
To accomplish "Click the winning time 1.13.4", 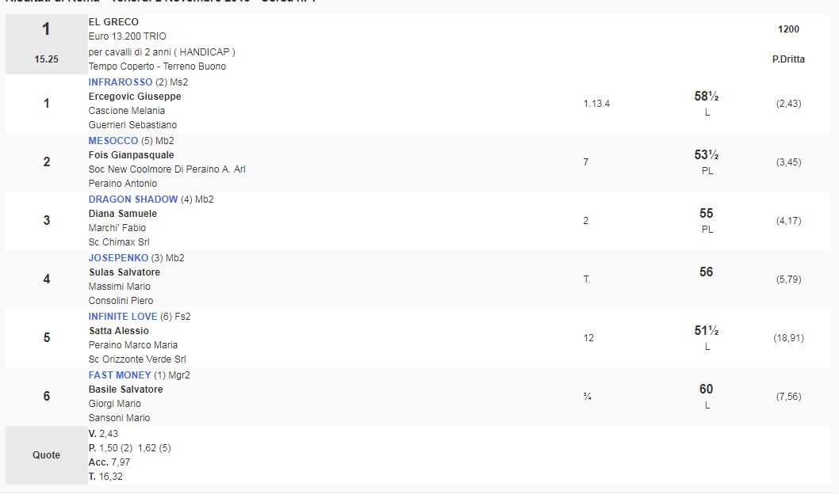I will (x=596, y=104).
